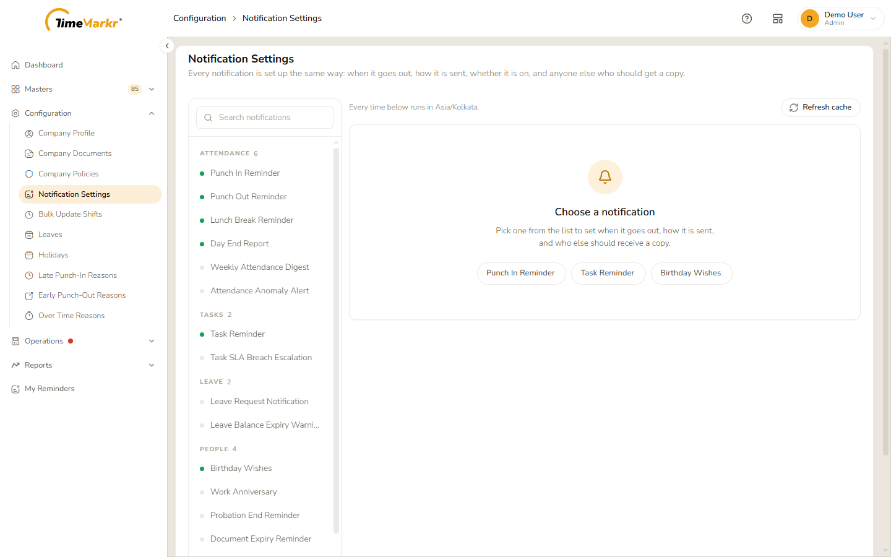Click the Company Profile icon
The height and width of the screenshot is (557, 891).
[x=29, y=133]
